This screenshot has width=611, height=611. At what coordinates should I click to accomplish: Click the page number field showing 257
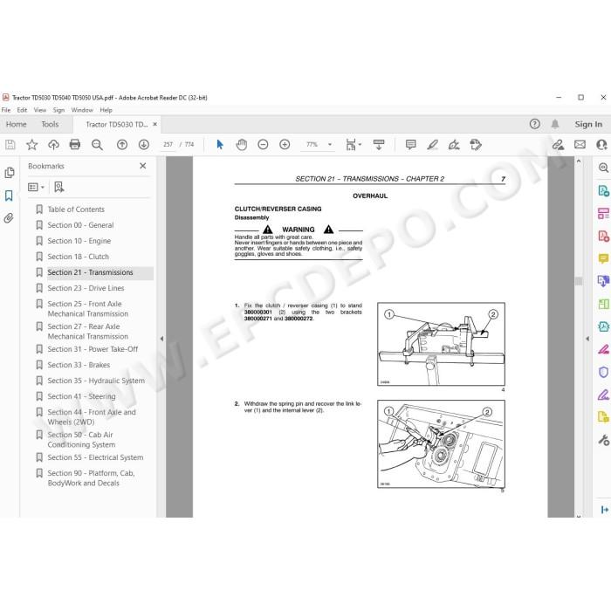click(x=168, y=145)
